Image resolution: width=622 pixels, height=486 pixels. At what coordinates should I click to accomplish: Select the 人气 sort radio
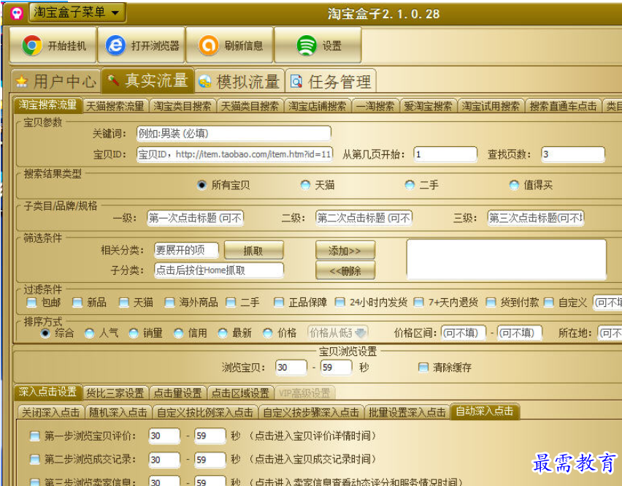90,333
